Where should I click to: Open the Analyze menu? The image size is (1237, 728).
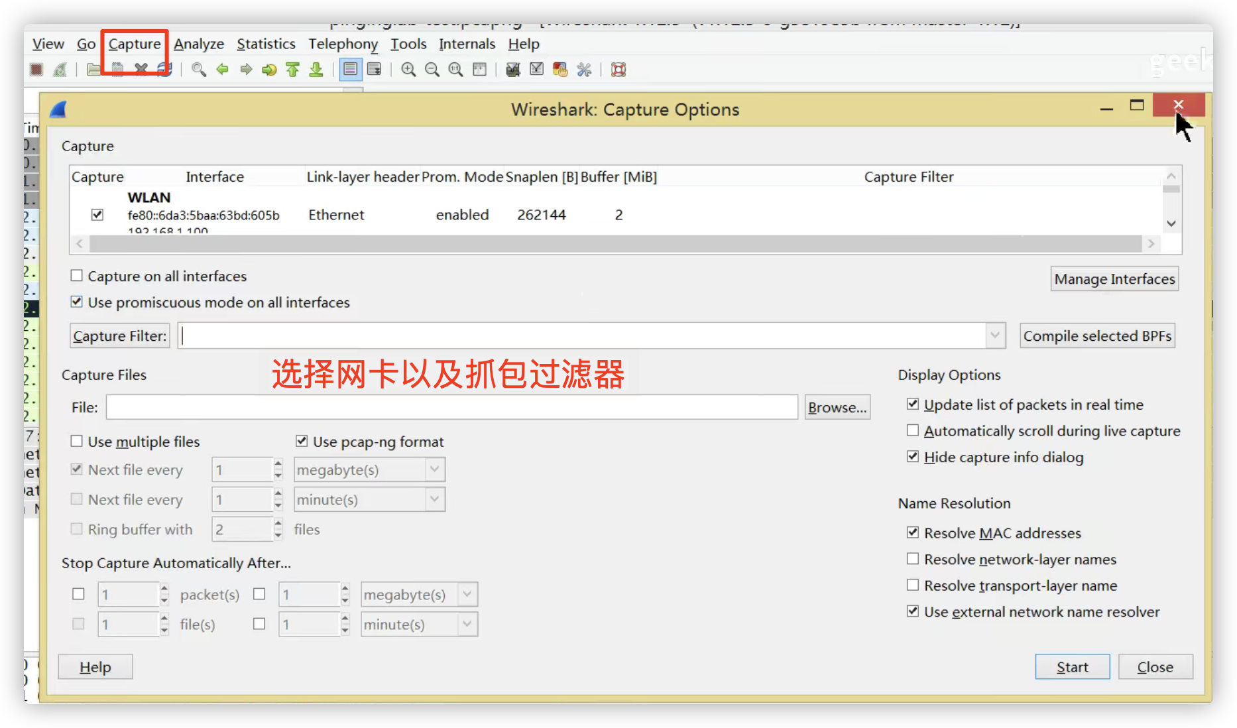pyautogui.click(x=199, y=44)
